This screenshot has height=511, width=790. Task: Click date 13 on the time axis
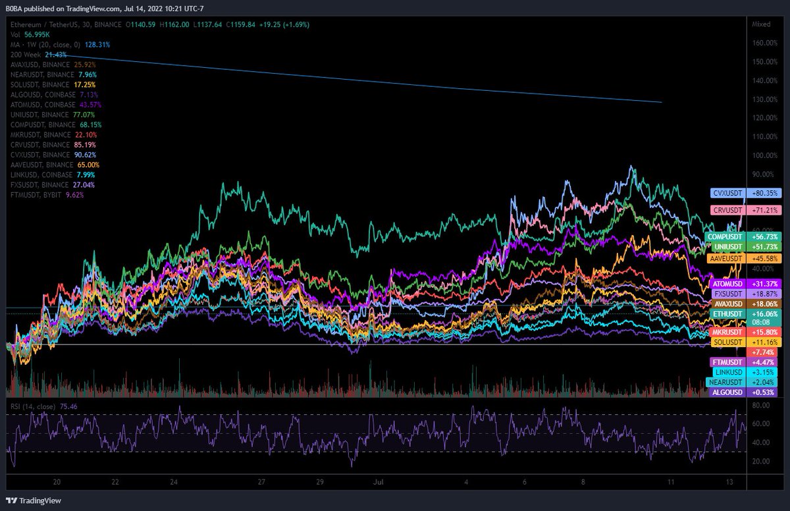tap(729, 482)
